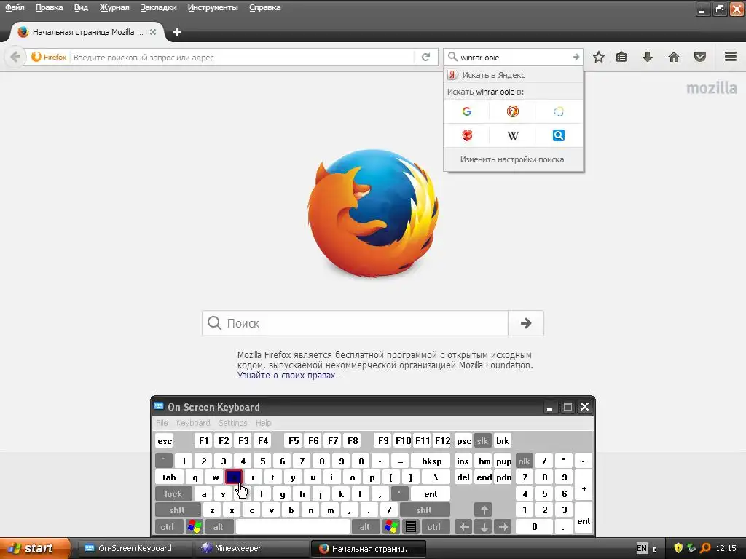Toggle the left alt key
This screenshot has width=746, height=559.
(219, 527)
